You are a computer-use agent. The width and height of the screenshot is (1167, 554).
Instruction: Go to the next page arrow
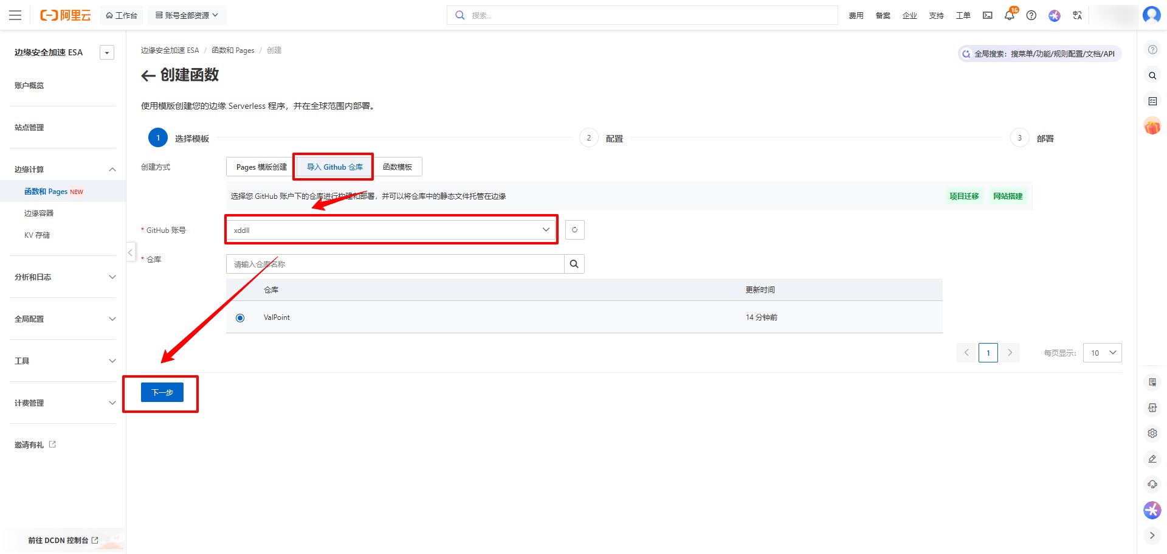1010,353
